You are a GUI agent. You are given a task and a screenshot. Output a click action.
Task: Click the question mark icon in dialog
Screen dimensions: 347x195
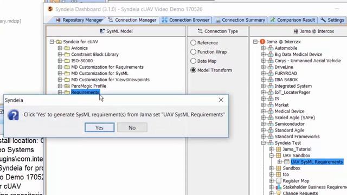[x=13, y=115]
